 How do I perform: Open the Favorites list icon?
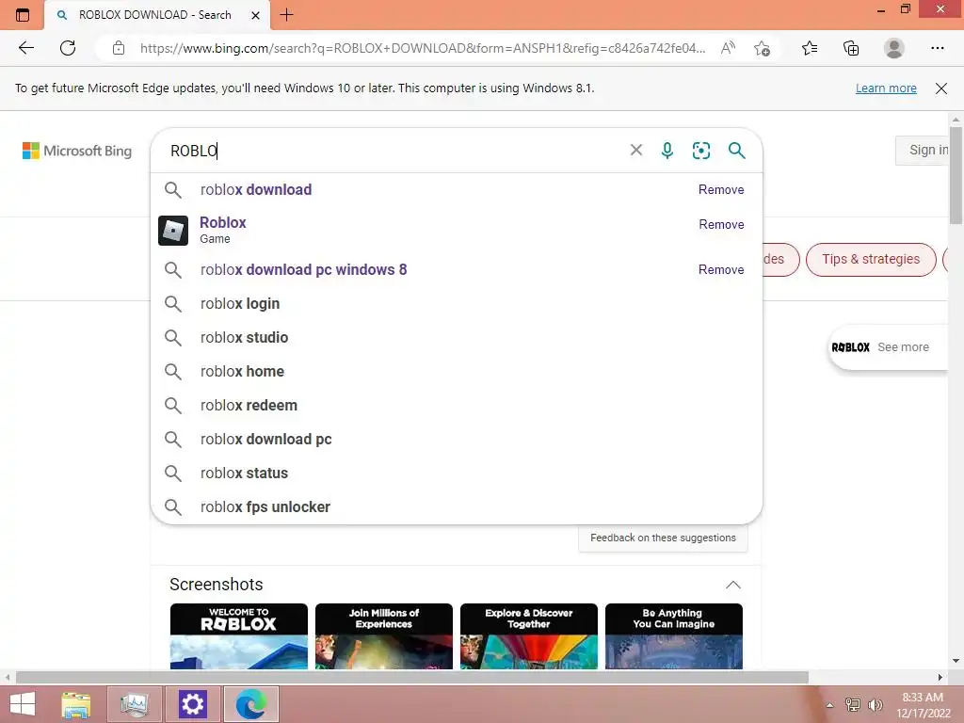tap(810, 48)
